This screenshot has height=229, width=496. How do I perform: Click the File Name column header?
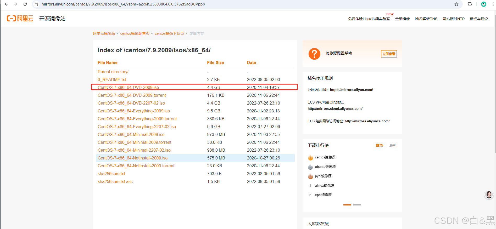(108, 62)
